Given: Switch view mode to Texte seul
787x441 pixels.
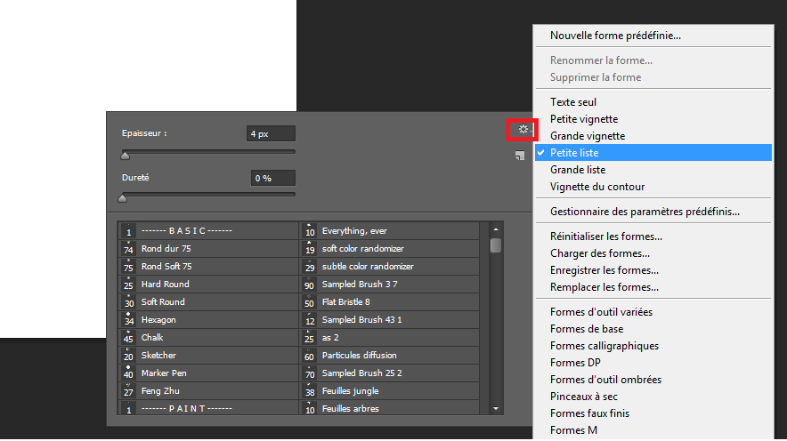Looking at the screenshot, I should click(572, 102).
